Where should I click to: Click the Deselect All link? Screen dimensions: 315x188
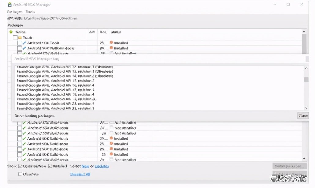(80, 174)
